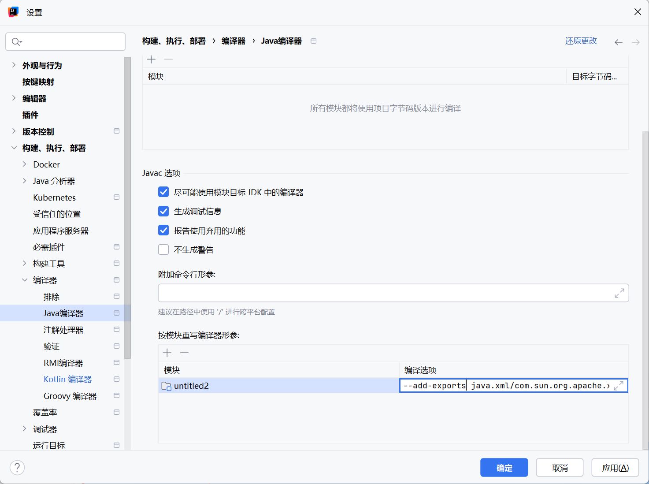Focus the settings search field
The height and width of the screenshot is (484, 649).
65,42
